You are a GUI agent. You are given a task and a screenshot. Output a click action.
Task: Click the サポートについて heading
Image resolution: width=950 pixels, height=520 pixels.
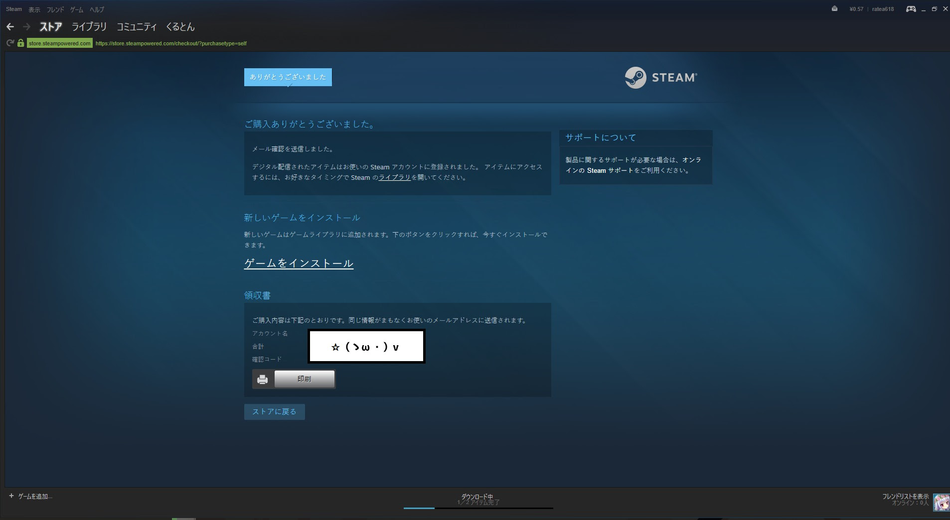pyautogui.click(x=601, y=137)
